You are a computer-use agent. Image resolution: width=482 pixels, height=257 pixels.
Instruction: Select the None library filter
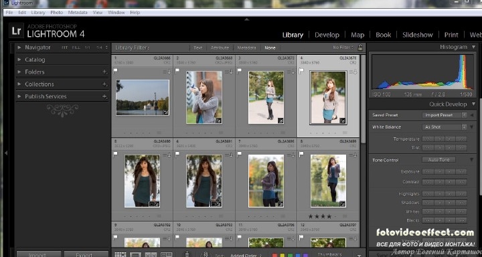[270, 48]
